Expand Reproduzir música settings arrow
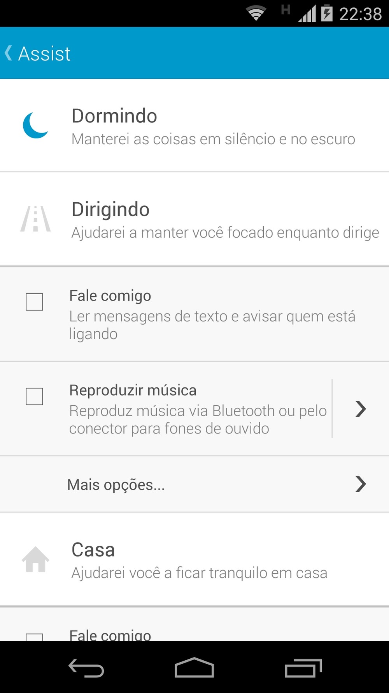389x693 pixels. tap(361, 409)
